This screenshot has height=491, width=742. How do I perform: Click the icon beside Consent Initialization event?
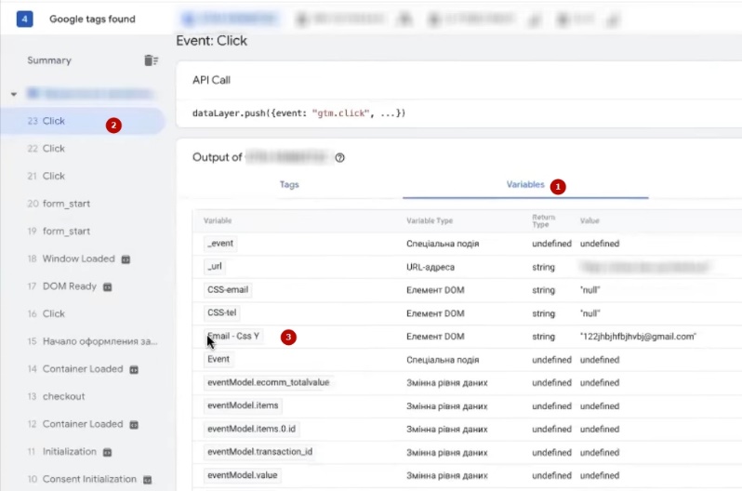point(146,480)
